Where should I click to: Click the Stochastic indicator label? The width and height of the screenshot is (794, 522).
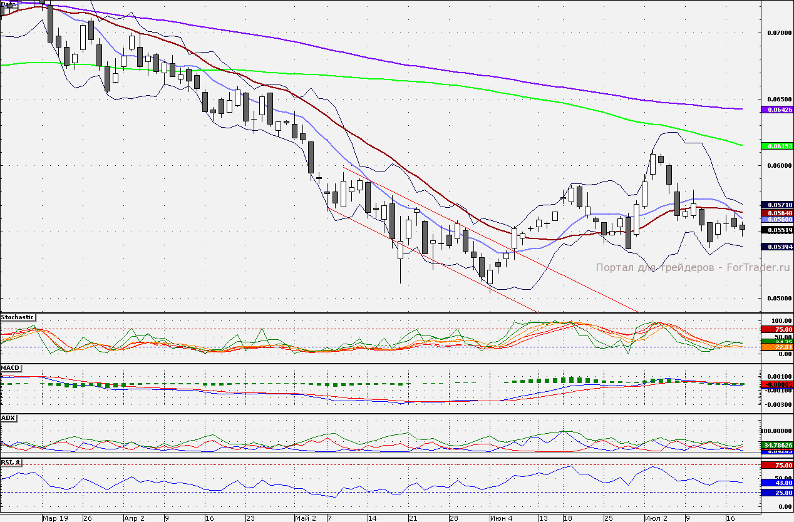pyautogui.click(x=18, y=317)
